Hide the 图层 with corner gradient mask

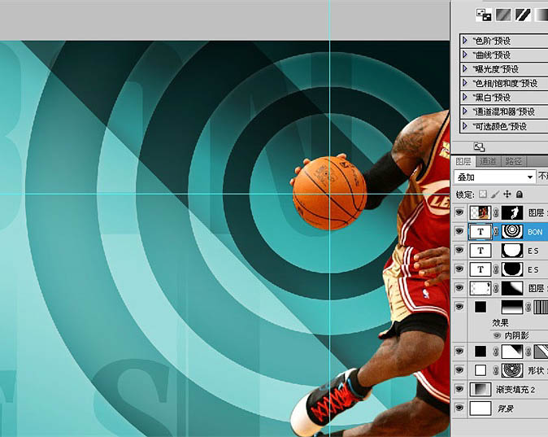point(459,287)
